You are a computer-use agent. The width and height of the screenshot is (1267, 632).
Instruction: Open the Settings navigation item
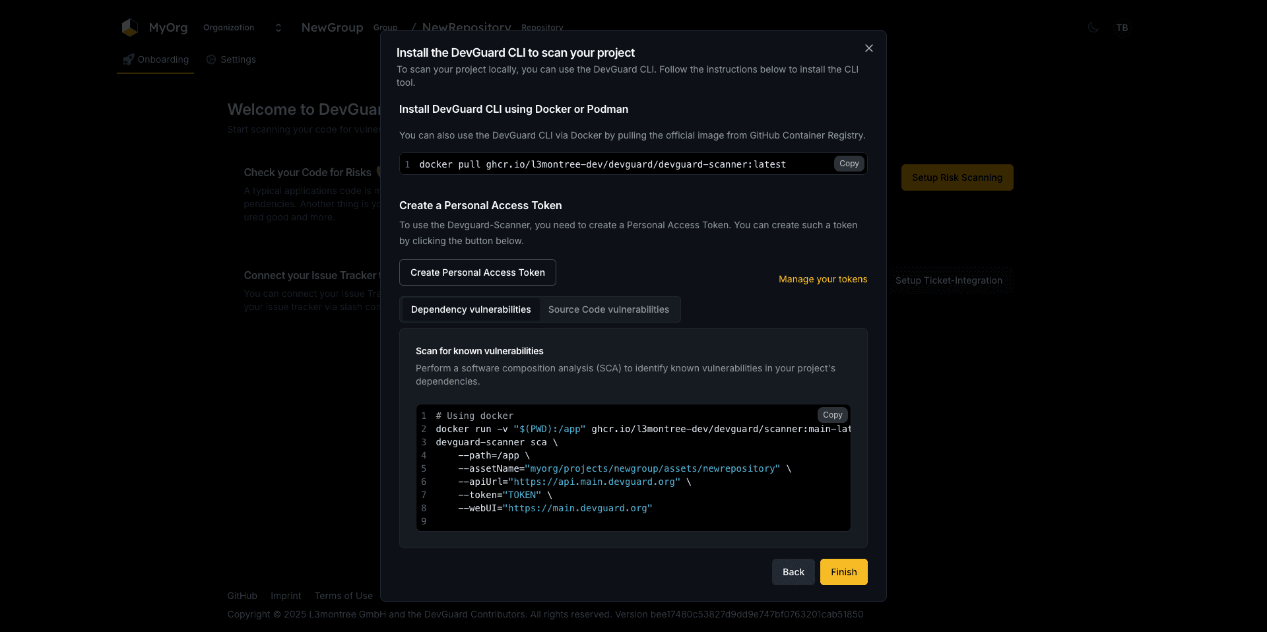click(238, 59)
